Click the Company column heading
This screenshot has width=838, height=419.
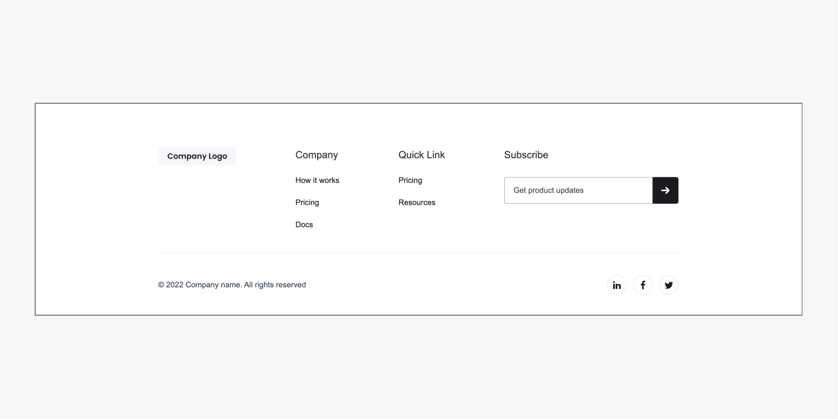pos(317,155)
